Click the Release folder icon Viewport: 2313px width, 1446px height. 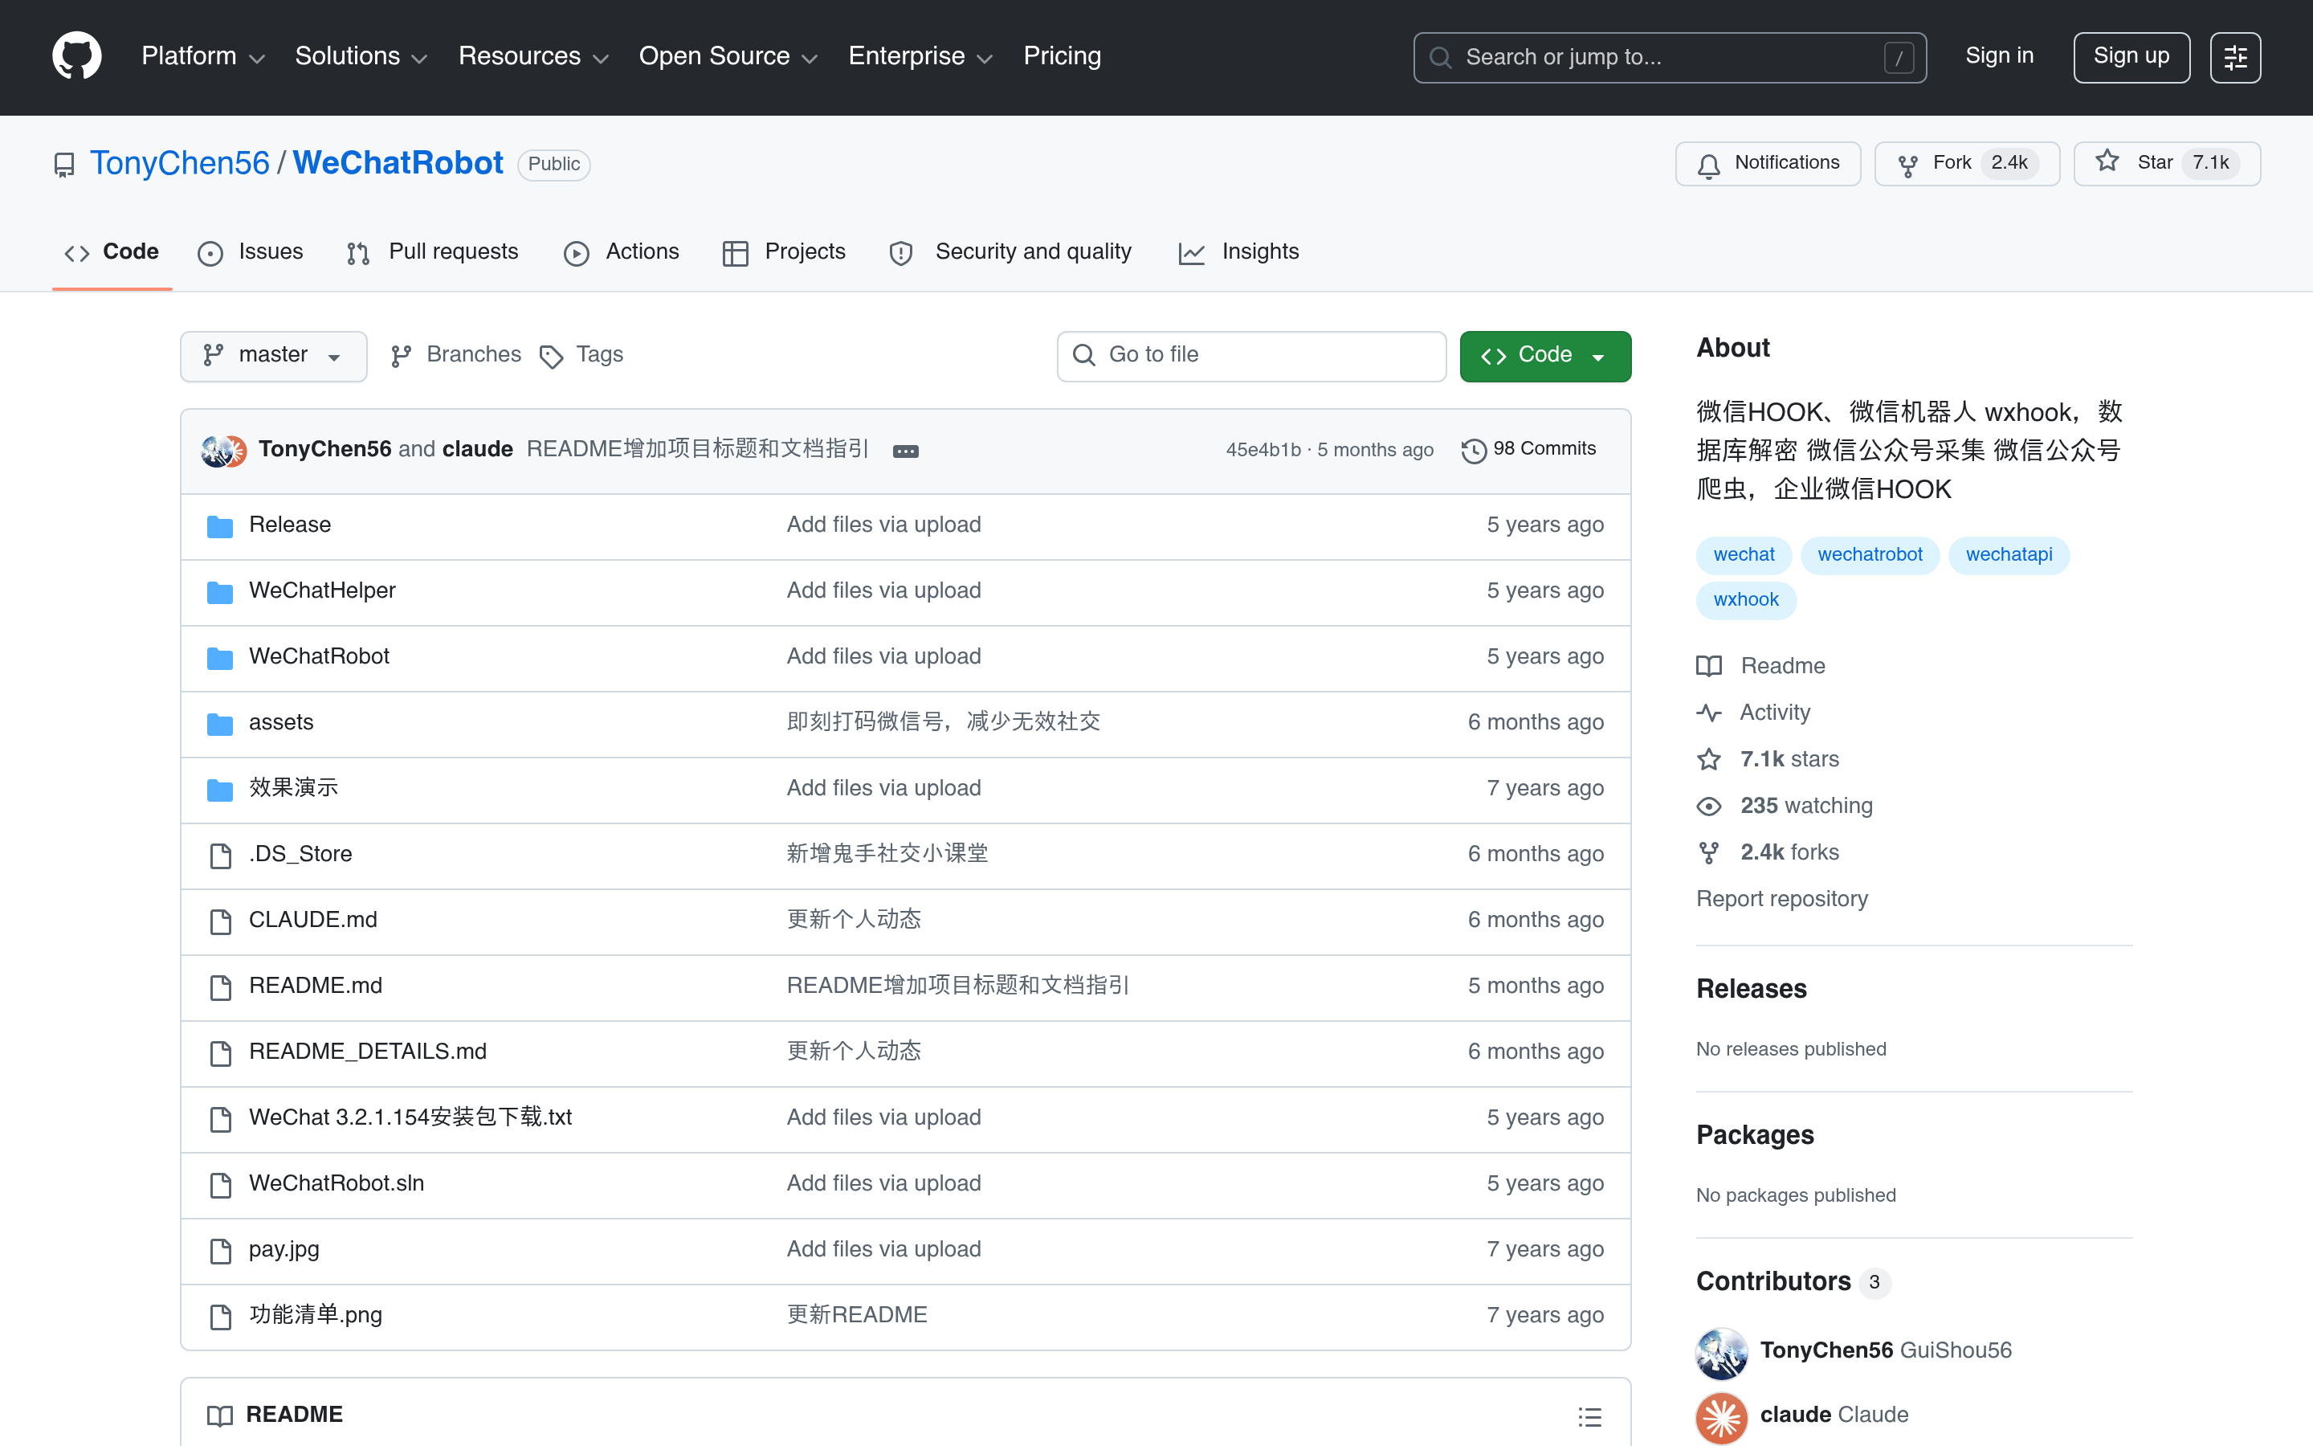[220, 526]
